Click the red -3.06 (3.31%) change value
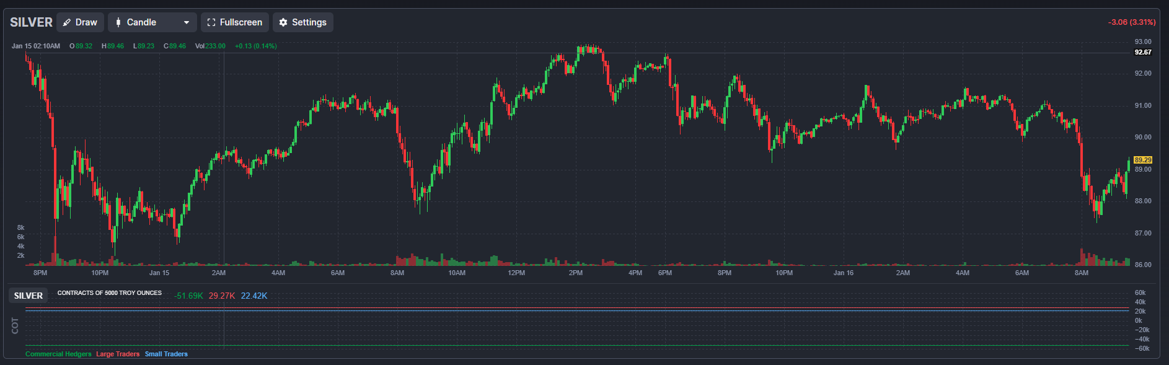This screenshot has height=365, width=1169. (x=1131, y=22)
